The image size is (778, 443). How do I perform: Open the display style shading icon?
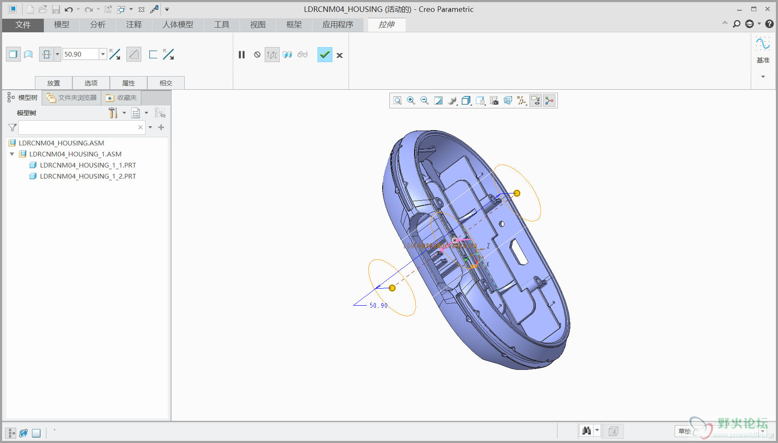(x=452, y=101)
